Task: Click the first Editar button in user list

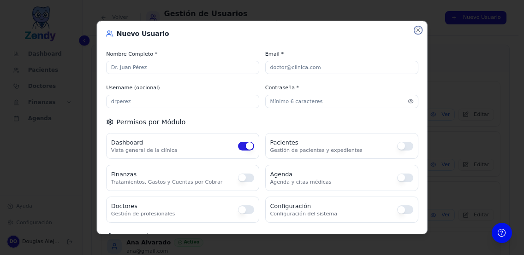Action: coord(476,114)
